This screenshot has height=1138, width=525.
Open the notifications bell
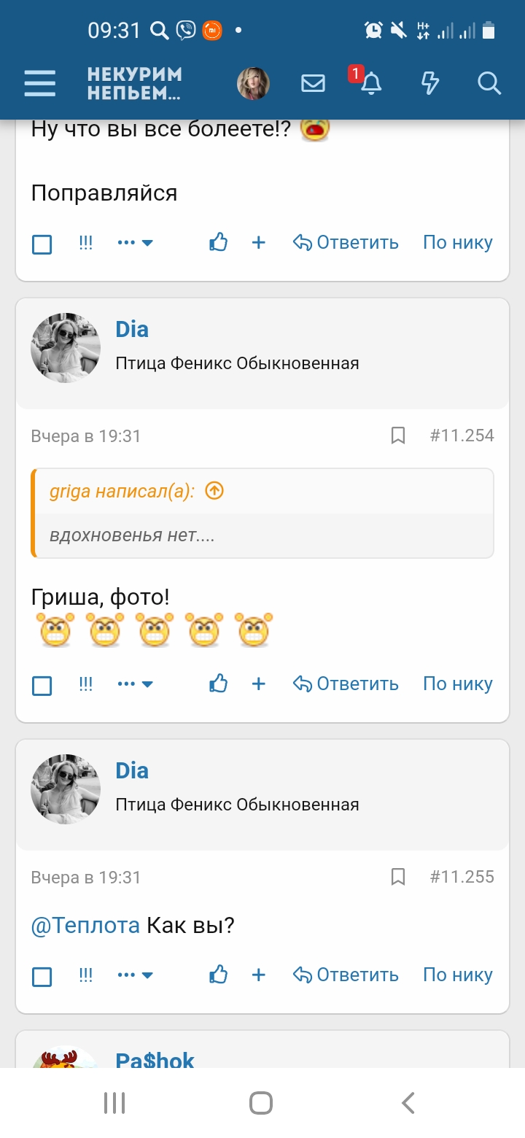pyautogui.click(x=371, y=83)
